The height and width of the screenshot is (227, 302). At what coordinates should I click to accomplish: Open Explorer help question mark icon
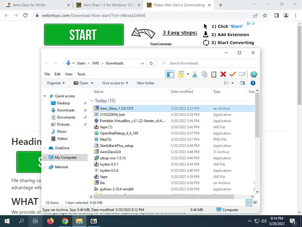pos(253,83)
